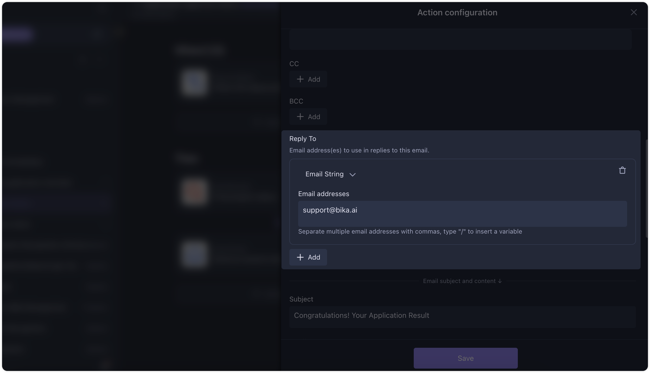Click the plus icon under Reply To
The height and width of the screenshot is (373, 650).
(300, 257)
